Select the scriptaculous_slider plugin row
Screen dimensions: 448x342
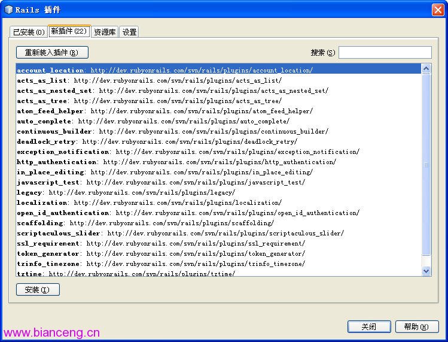click(218, 233)
